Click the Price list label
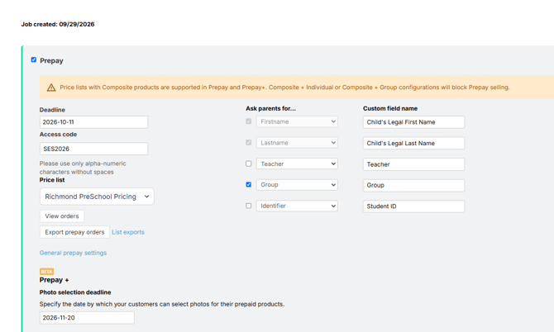 click(x=52, y=180)
